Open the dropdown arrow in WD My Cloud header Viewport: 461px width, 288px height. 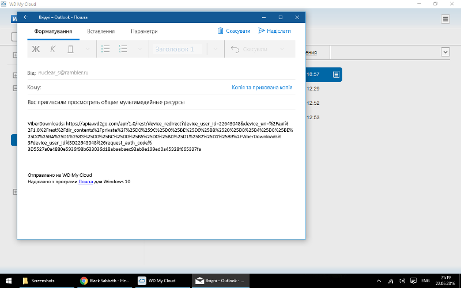445,52
